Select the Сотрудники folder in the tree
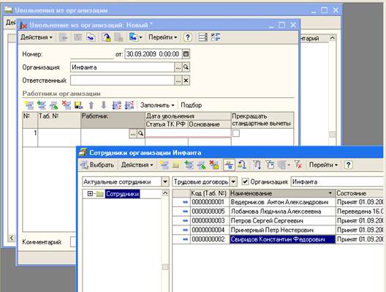This screenshot has height=292, width=386. (x=122, y=194)
